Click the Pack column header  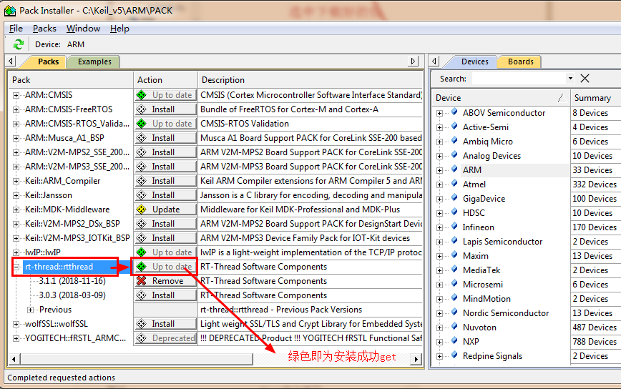(71, 80)
